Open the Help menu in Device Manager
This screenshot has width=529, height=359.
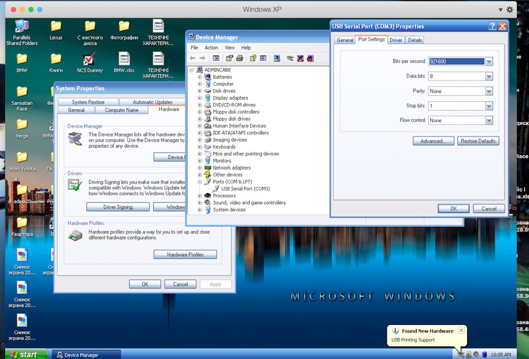tap(246, 47)
